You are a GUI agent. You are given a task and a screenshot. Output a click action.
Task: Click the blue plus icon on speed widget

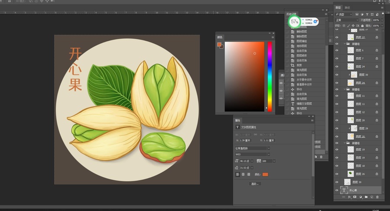point(315,21)
